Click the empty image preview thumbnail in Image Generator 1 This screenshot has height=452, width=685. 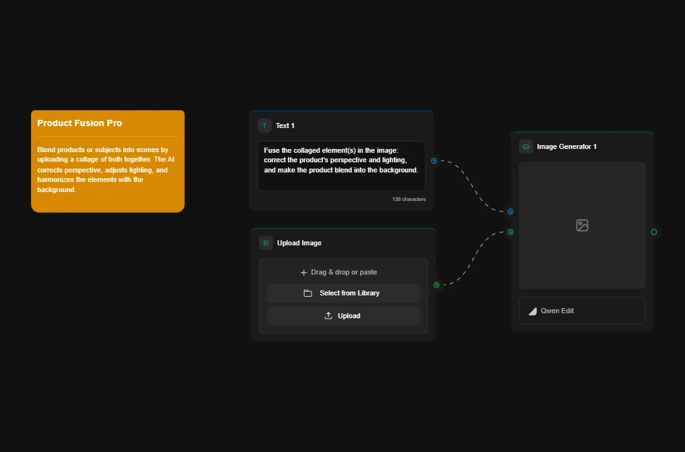(x=582, y=225)
